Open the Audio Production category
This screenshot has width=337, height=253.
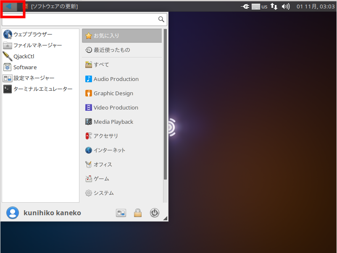click(122, 79)
